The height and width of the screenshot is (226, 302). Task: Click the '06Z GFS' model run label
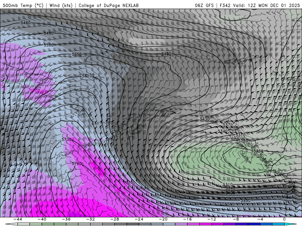coord(204,5)
